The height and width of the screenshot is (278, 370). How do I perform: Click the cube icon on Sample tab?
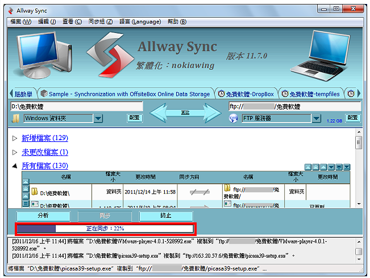pos(44,94)
